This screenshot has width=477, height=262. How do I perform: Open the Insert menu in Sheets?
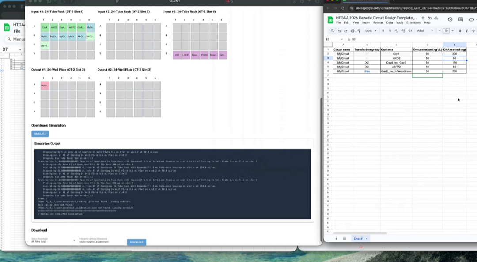click(x=366, y=23)
